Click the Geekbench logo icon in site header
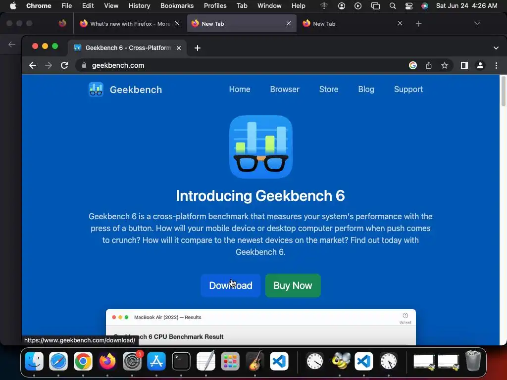Screen dimensions: 507x380 tap(96, 90)
